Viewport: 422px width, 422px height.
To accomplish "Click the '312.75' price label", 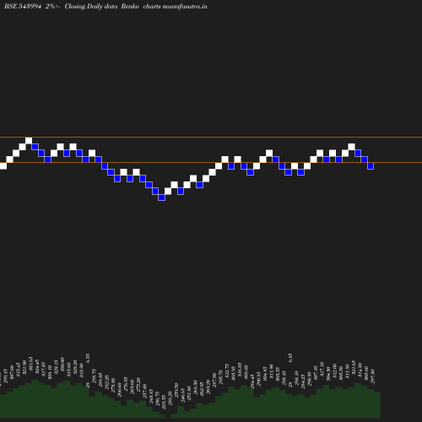I will pos(227,371).
